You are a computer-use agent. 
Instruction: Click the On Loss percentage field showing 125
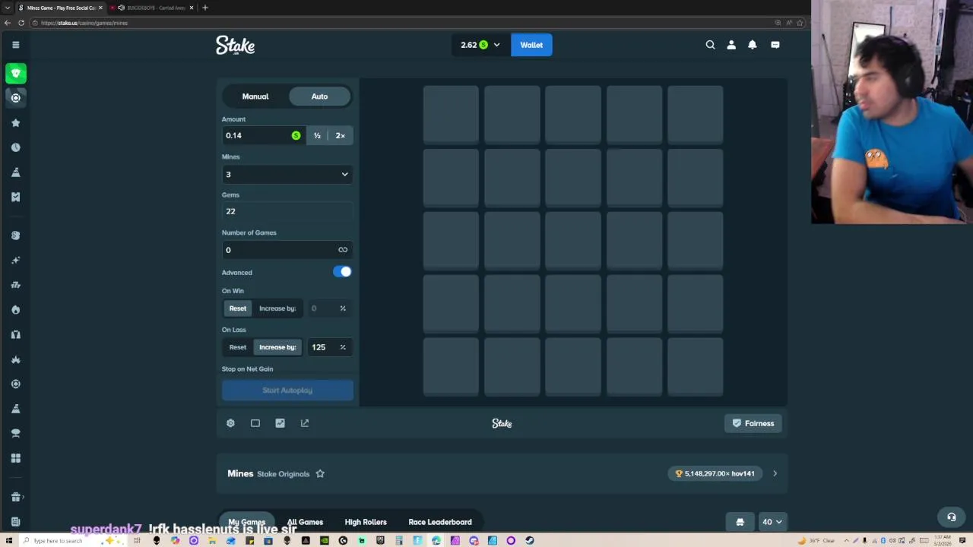coord(328,347)
